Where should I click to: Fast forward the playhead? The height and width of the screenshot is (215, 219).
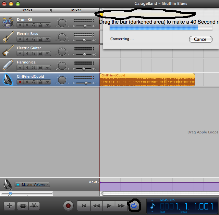121,206
